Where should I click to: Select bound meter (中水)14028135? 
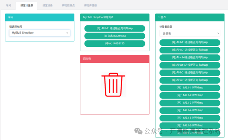point(115,43)
